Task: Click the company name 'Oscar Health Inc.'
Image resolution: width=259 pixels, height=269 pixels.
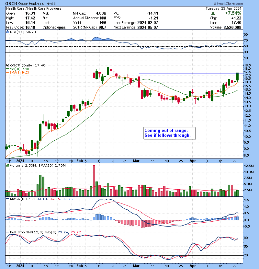Action: [x=32, y=4]
